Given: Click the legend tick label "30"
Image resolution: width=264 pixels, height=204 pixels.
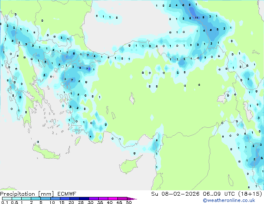Looking at the screenshot, I should [x=90, y=202].
